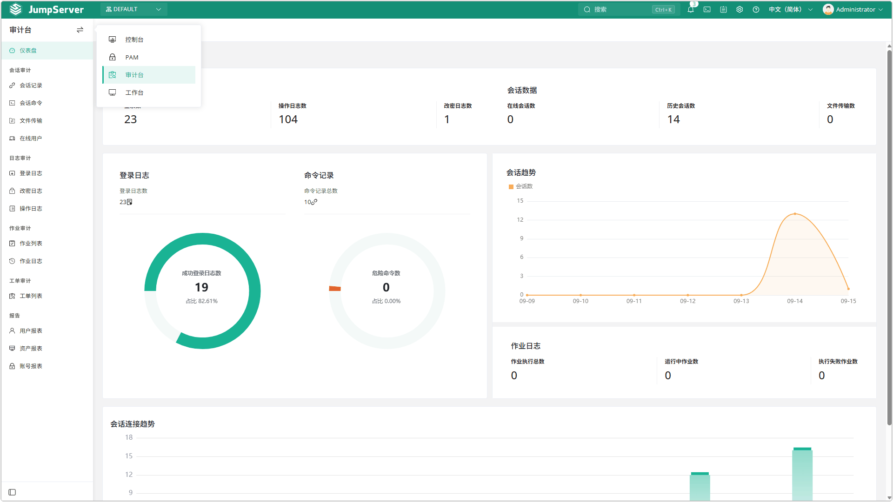Viewport: 893px width, 502px height.
Task: Open 改密日志 in the sidebar
Action: (x=47, y=191)
